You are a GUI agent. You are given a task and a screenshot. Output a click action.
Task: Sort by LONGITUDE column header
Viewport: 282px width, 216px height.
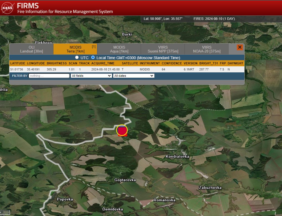point(36,63)
